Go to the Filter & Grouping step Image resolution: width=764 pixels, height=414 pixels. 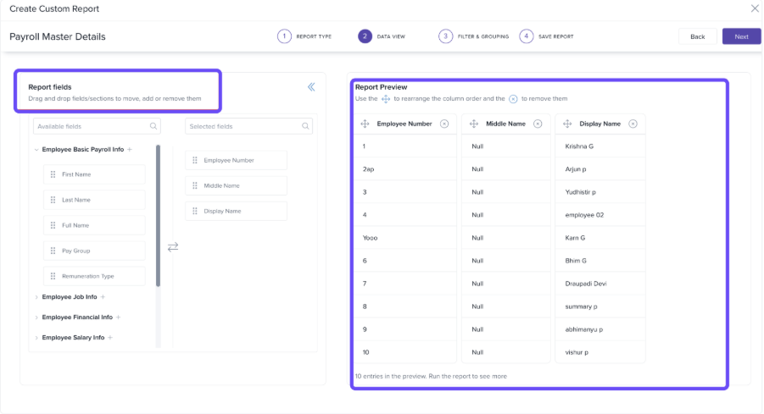pos(445,36)
